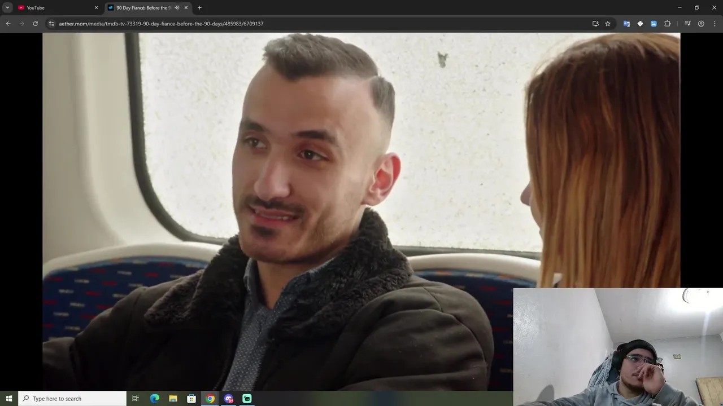The width and height of the screenshot is (723, 406).
Task: Open the dark diamond extension icon
Action: tap(640, 24)
